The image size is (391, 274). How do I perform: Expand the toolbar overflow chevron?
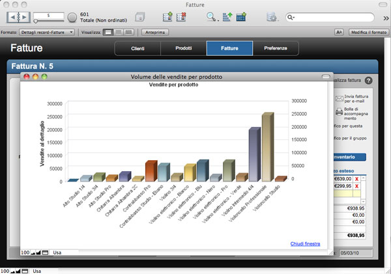tap(384, 17)
